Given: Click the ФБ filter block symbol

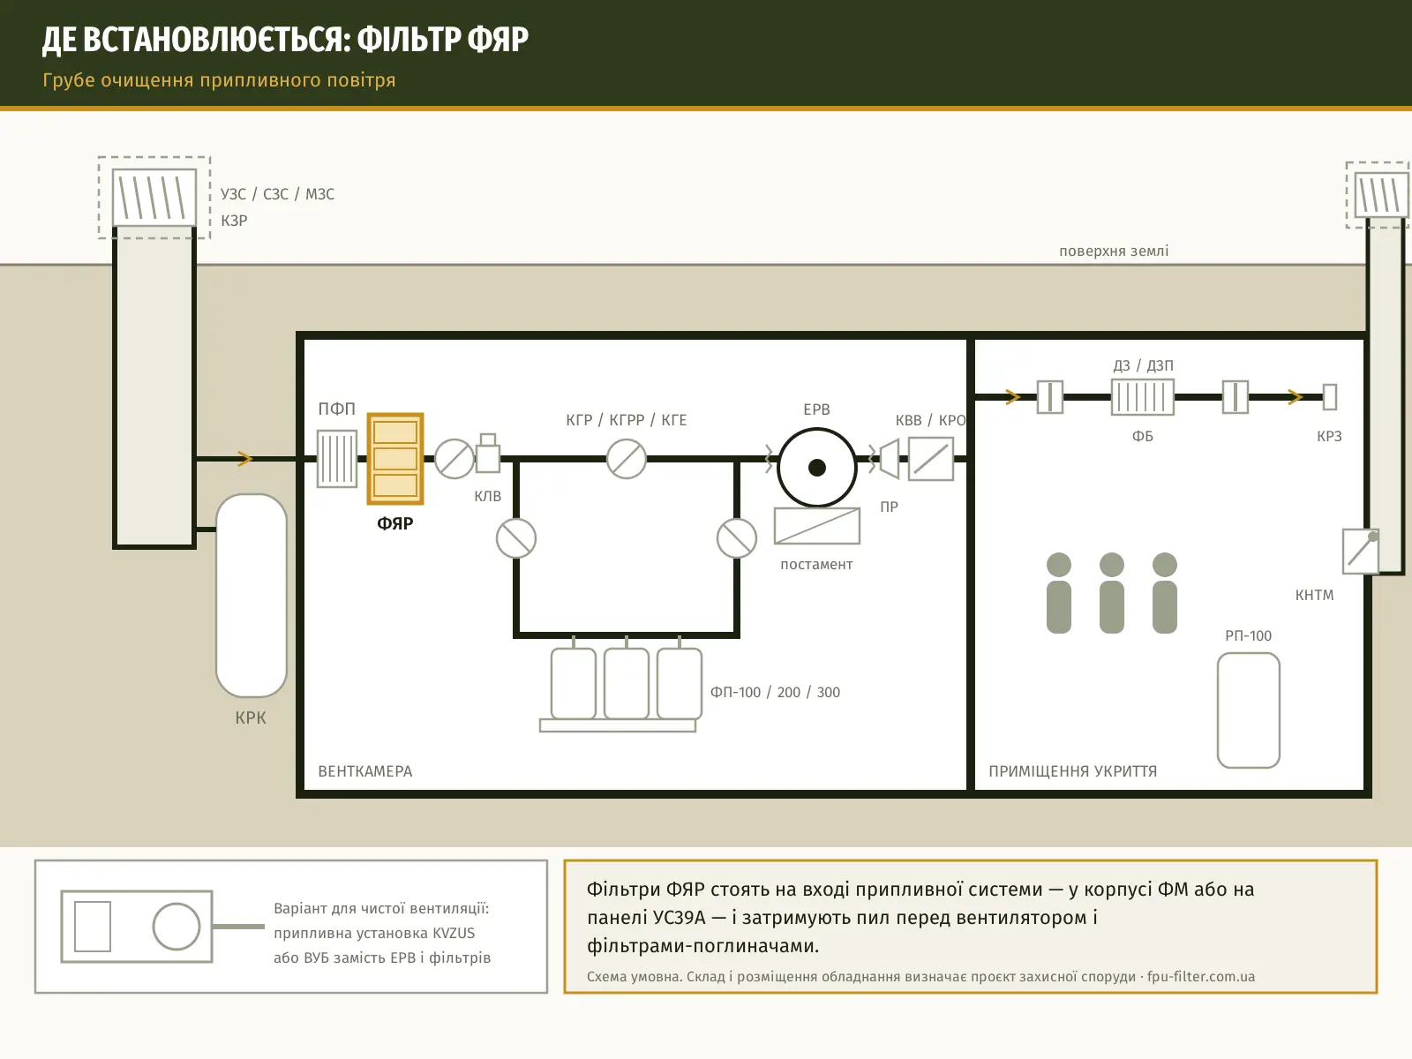Looking at the screenshot, I should [1143, 397].
